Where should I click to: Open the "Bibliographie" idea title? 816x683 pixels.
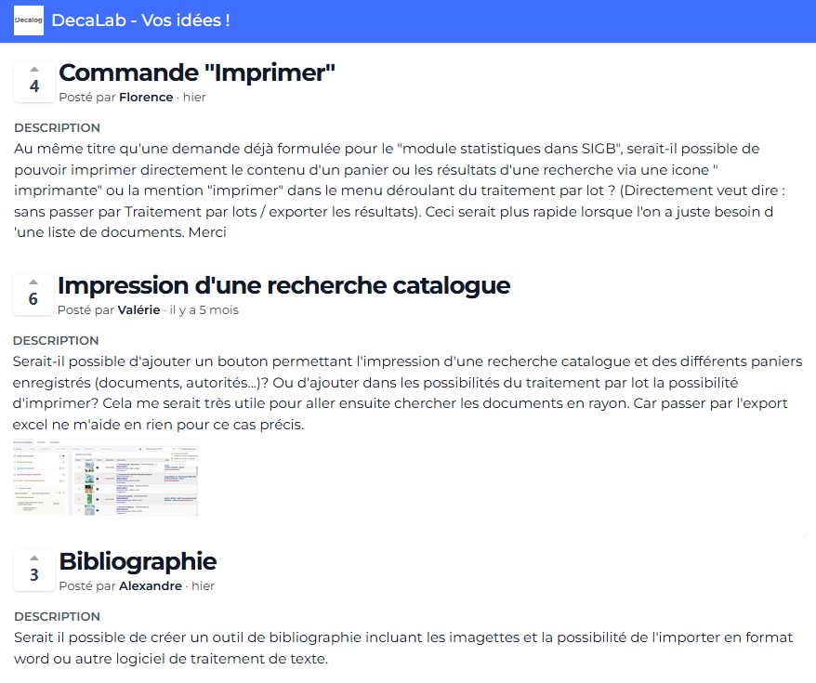click(138, 561)
